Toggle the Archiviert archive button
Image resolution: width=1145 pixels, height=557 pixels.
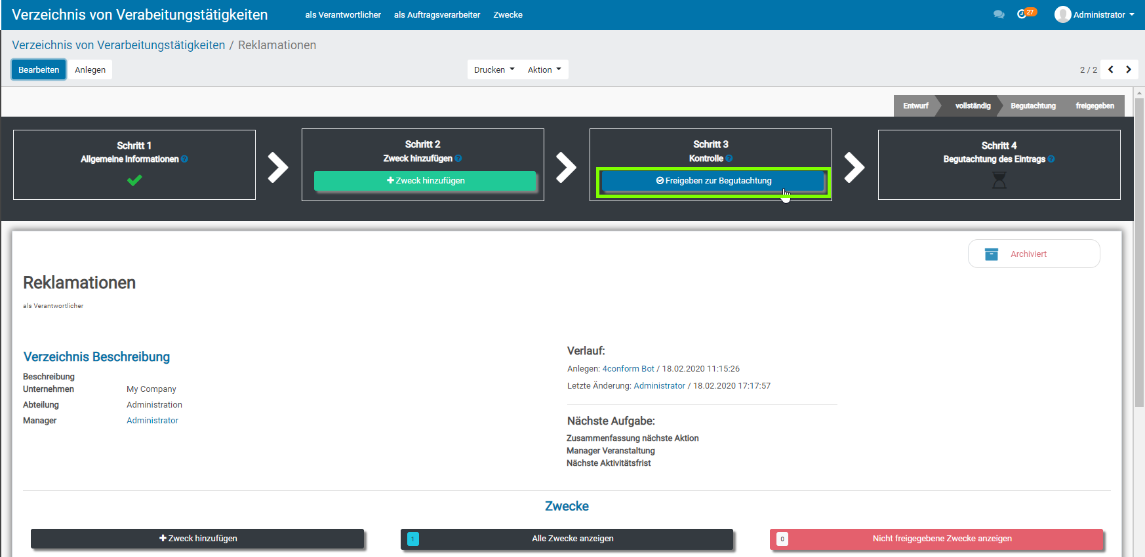click(x=1034, y=254)
